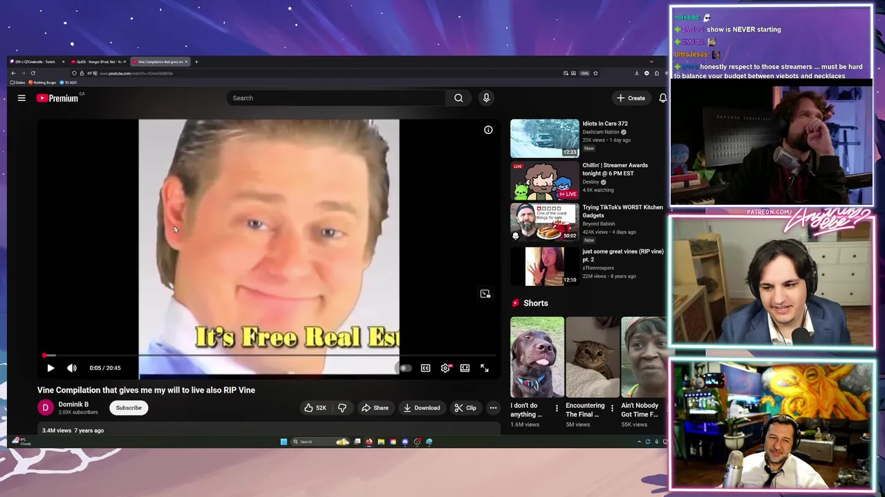Click the Create button
The width and height of the screenshot is (885, 497).
click(x=631, y=98)
